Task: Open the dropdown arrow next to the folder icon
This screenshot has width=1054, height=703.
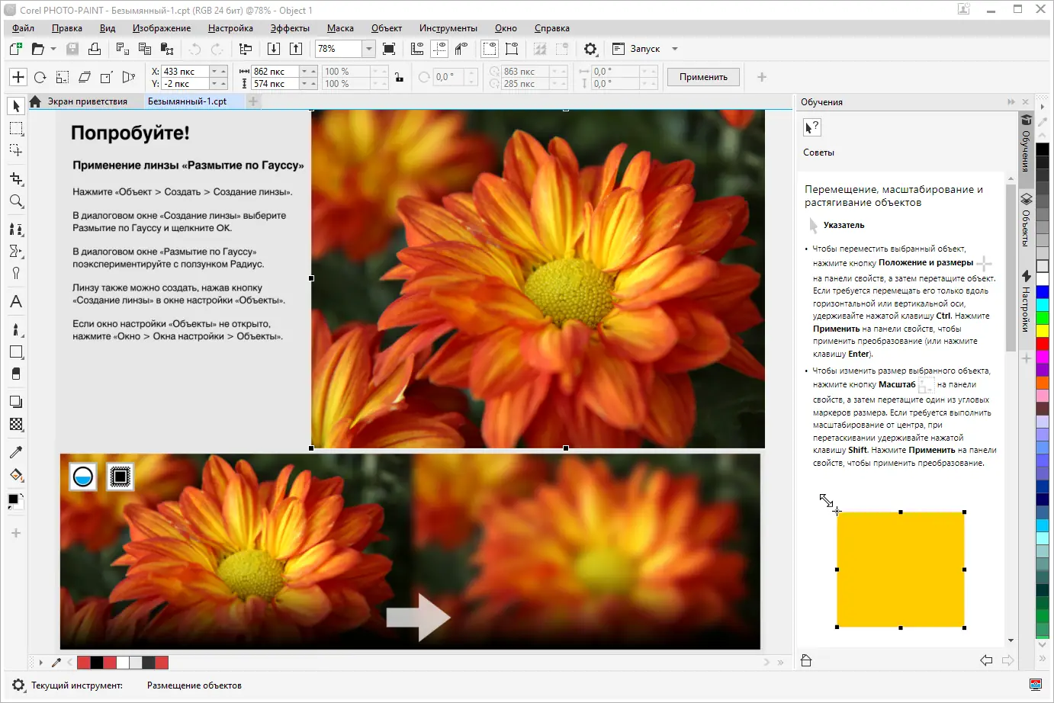Action: (54, 48)
